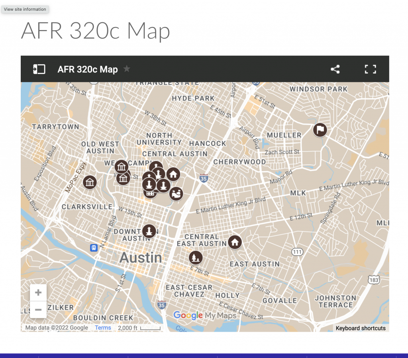Click the MoPac Expy road label
Image resolution: width=408 pixels, height=358 pixels.
tap(75, 177)
